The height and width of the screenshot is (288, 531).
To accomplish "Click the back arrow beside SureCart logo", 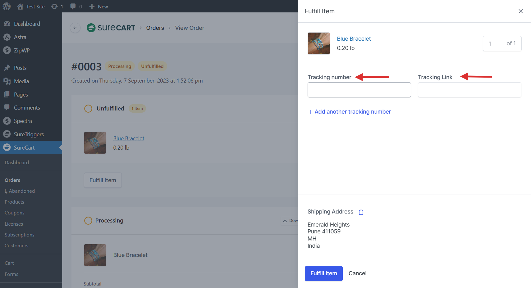I will point(75,28).
